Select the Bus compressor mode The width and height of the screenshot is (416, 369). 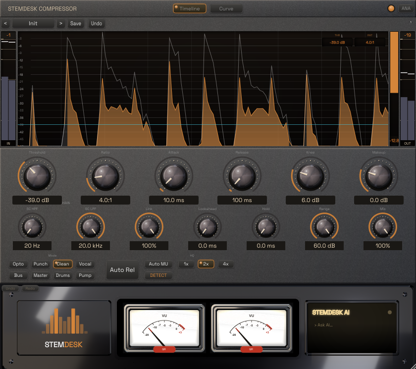tap(18, 275)
